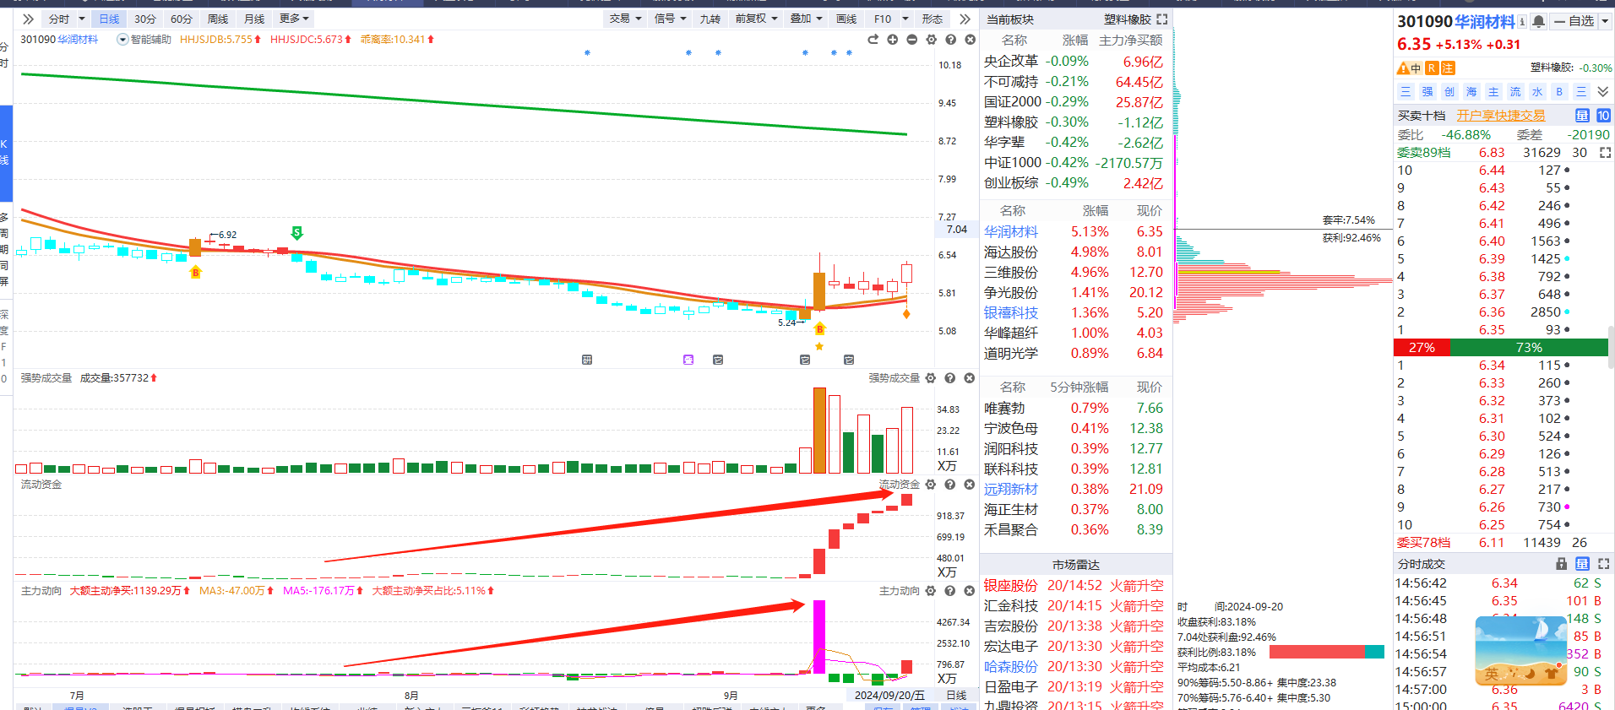Expand the 委卖89档 order queue fullscreen
The height and width of the screenshot is (710, 1615).
tap(1605, 153)
